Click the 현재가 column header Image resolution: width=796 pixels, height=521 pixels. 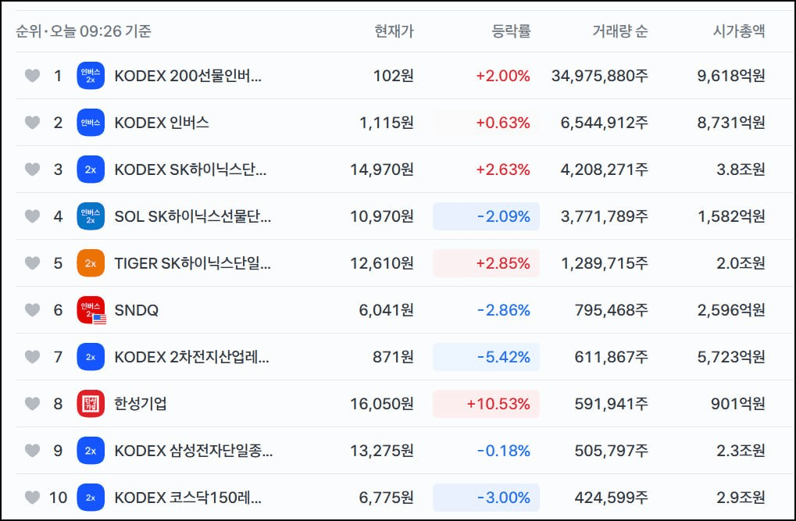394,31
